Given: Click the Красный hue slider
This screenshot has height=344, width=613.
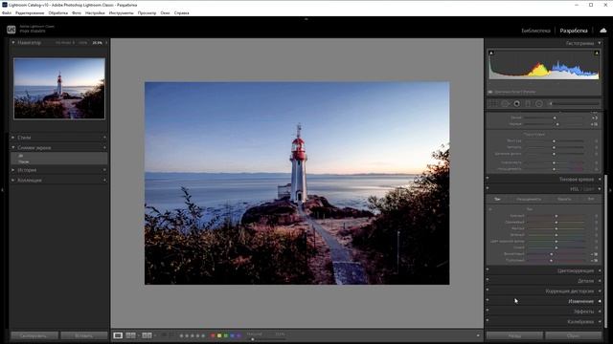Looking at the screenshot, I should [556, 216].
